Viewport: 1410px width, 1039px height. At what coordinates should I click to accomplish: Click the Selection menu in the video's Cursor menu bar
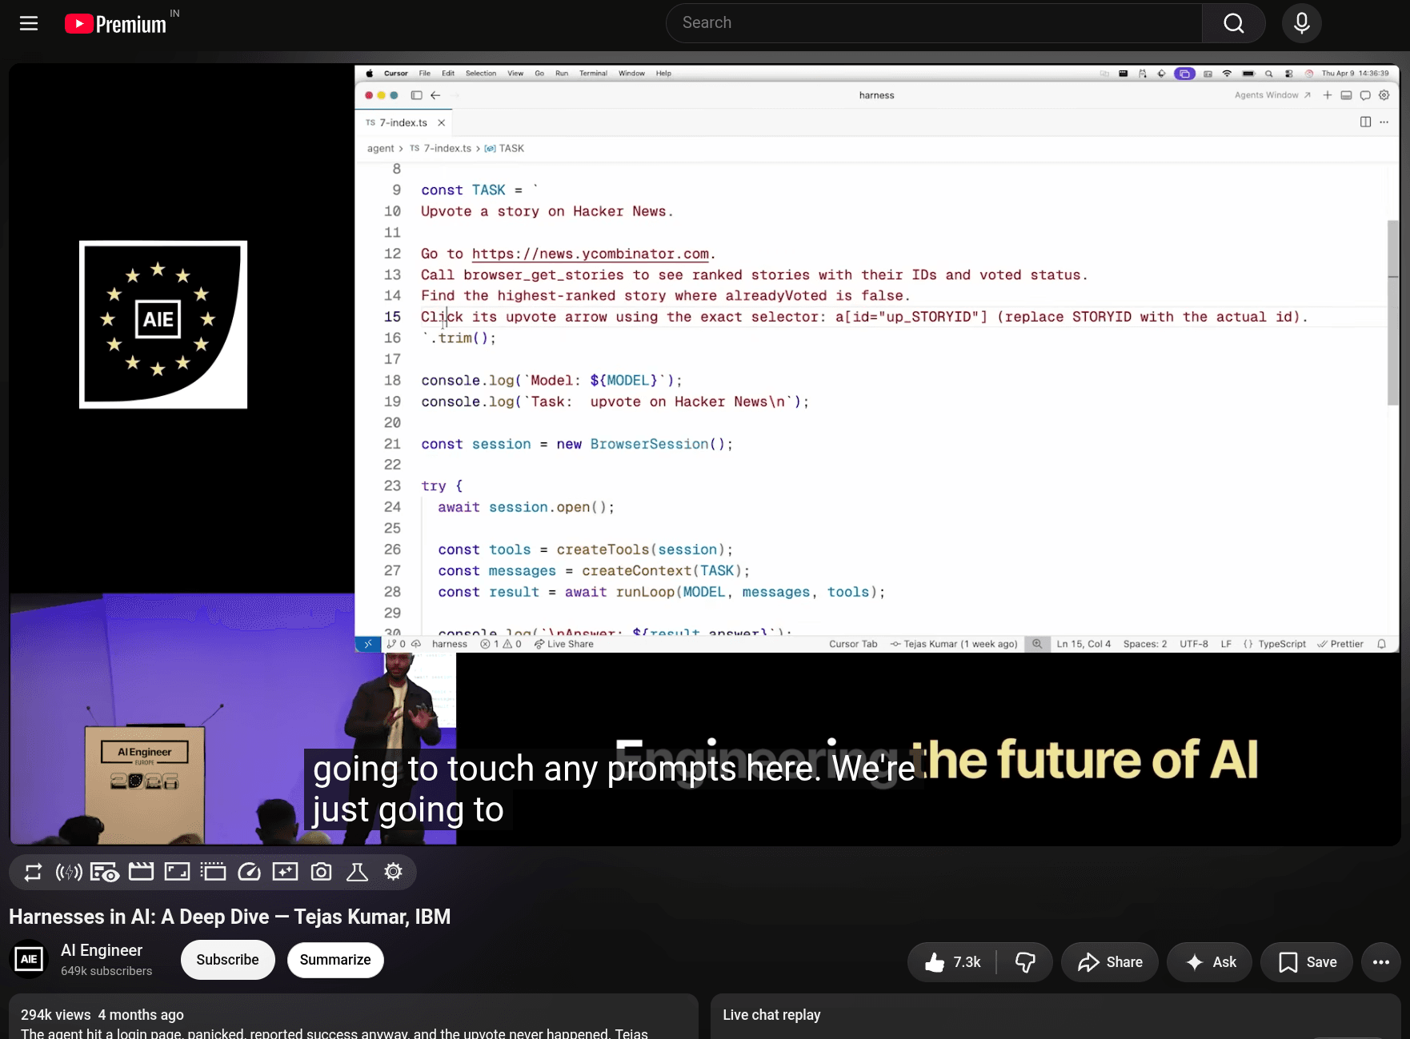point(481,74)
